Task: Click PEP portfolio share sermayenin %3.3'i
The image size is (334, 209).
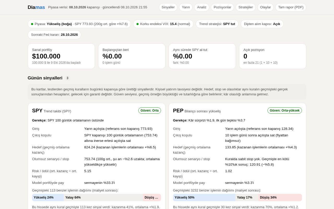Action: click(x=239, y=183)
